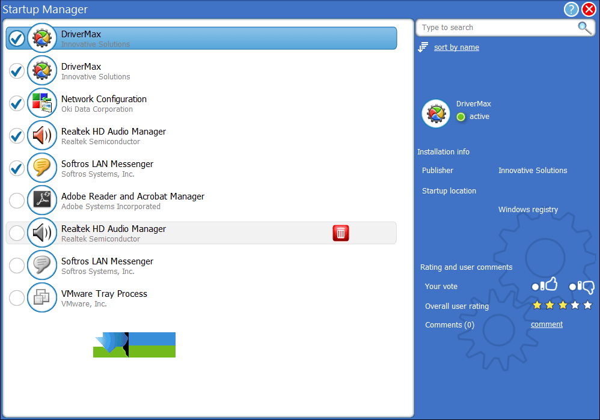600x420 pixels.
Task: Disable the enabled Realtek HD Audio Manager
Action: (17, 136)
